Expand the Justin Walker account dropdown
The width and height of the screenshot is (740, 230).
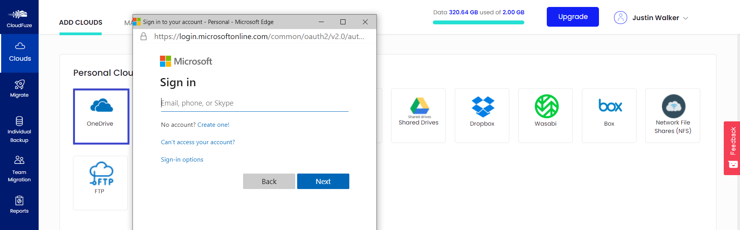[x=686, y=18]
